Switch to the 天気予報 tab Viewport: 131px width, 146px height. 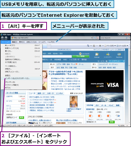[x=90, y=105]
